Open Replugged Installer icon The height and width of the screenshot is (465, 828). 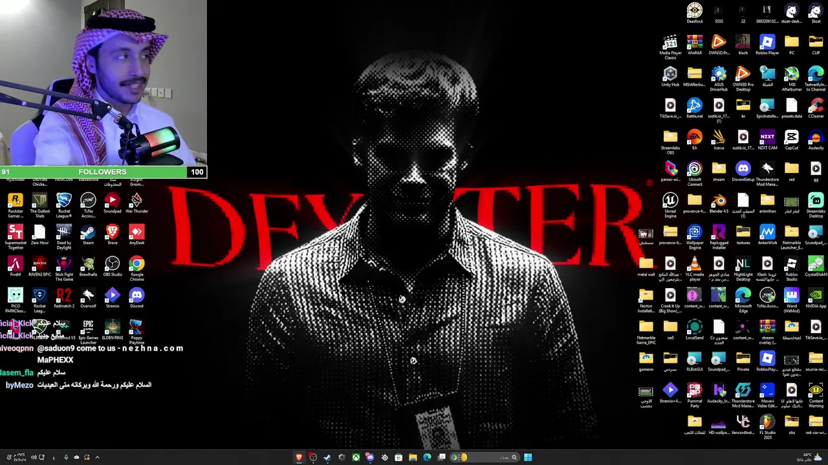pos(719,237)
